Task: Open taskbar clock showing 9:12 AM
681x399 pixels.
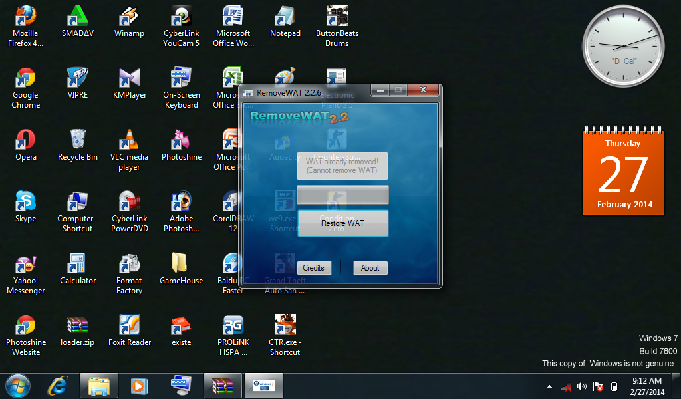Action: click(x=647, y=386)
